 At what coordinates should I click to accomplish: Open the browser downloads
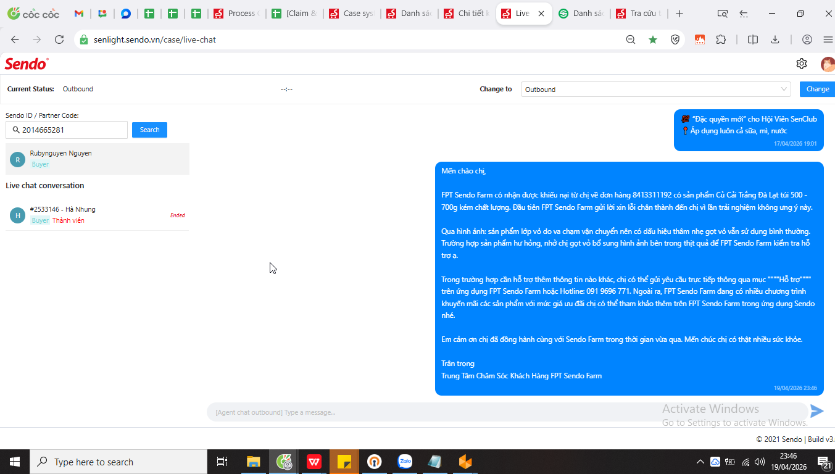775,39
